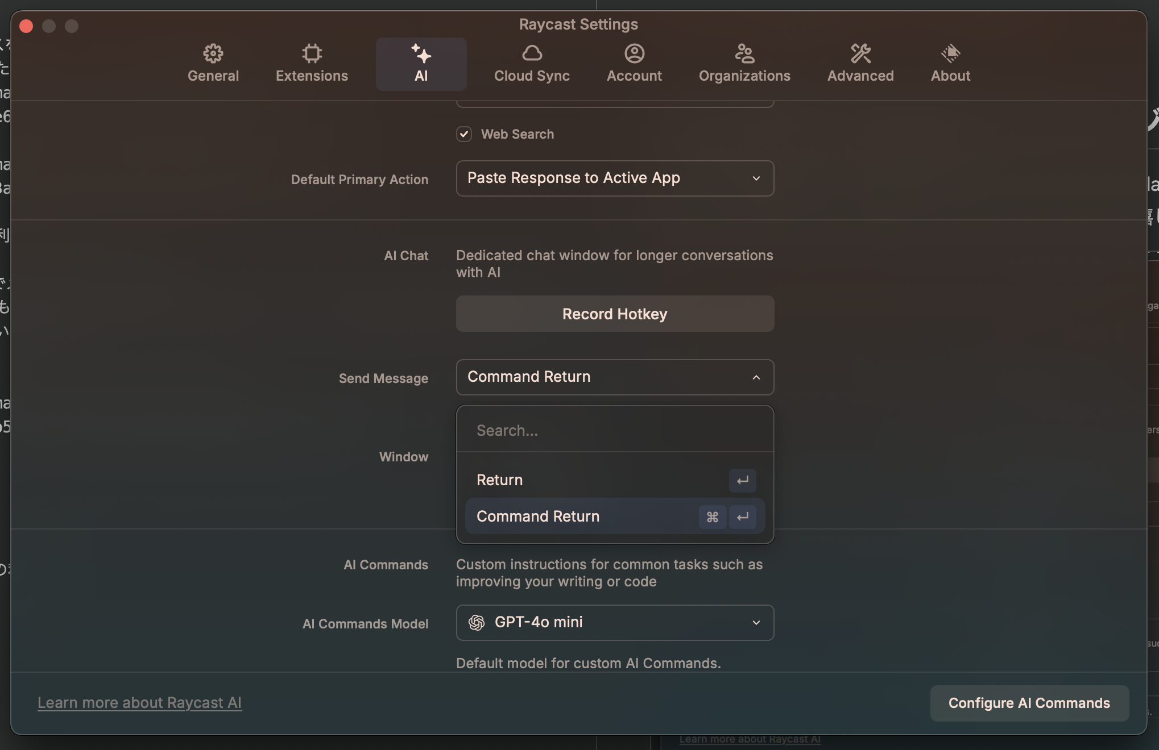This screenshot has width=1159, height=750.
Task: Open the Advanced tools icon
Action: click(860, 54)
